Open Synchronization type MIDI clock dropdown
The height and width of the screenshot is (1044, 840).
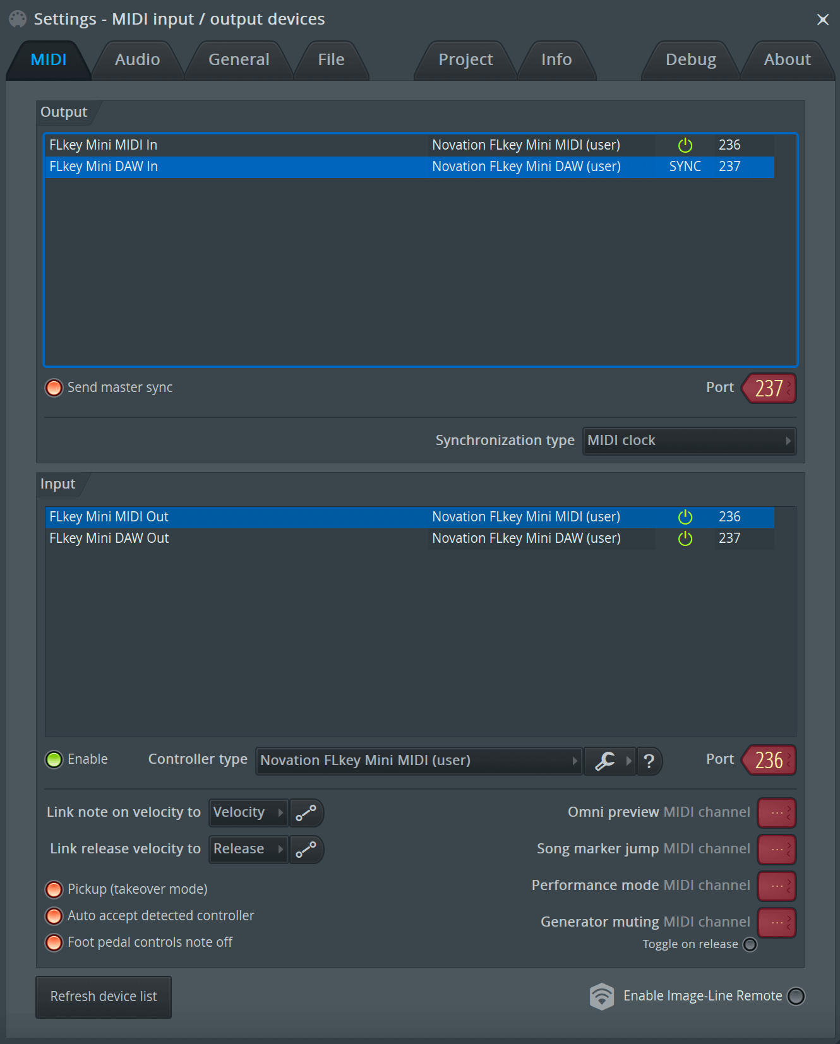coord(689,441)
